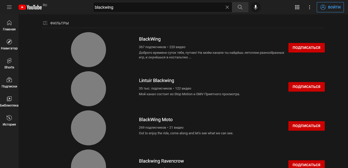Subscribe to Blackwing Ravencrow channel

point(306,164)
